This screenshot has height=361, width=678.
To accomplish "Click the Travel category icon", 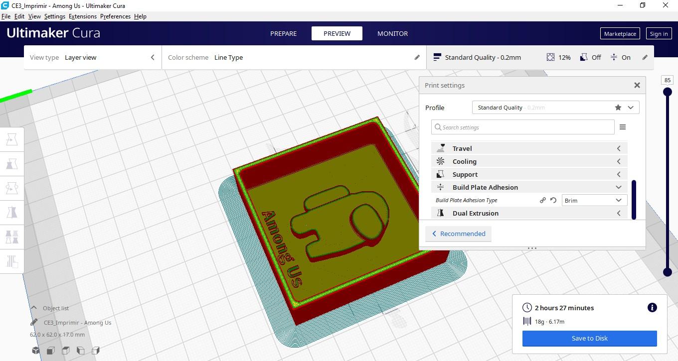I will tap(441, 148).
